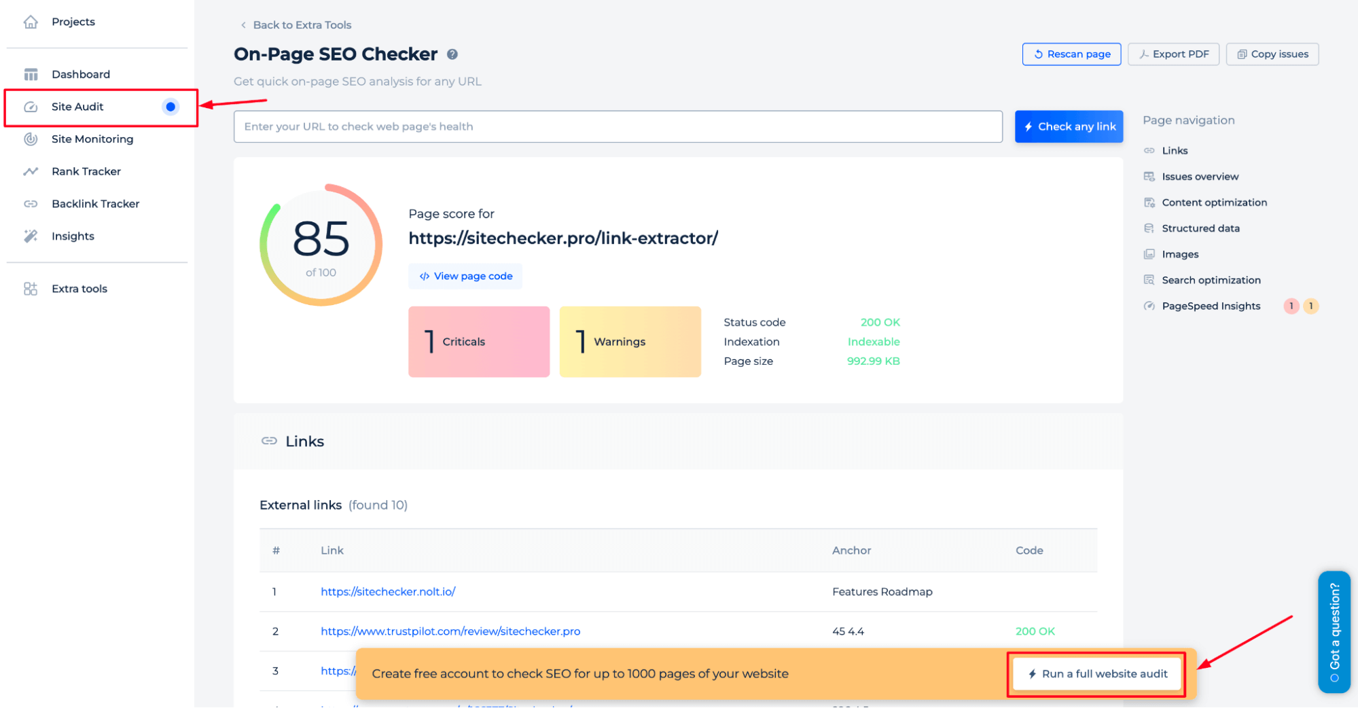Image resolution: width=1358 pixels, height=708 pixels.
Task: Select Rank Tracker in the sidebar
Action: click(x=86, y=171)
